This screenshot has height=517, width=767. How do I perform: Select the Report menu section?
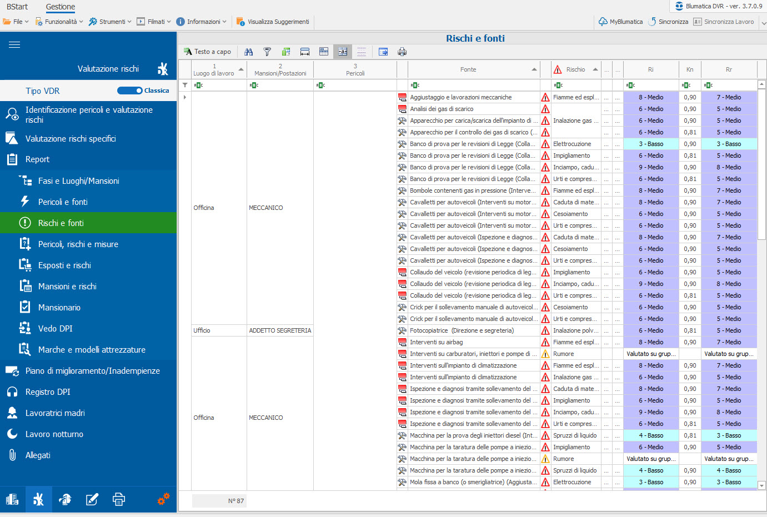pos(88,159)
